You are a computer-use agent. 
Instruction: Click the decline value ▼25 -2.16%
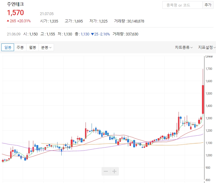tap(100, 34)
